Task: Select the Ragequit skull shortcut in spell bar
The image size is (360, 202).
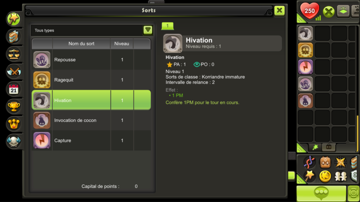Action: [x=306, y=50]
